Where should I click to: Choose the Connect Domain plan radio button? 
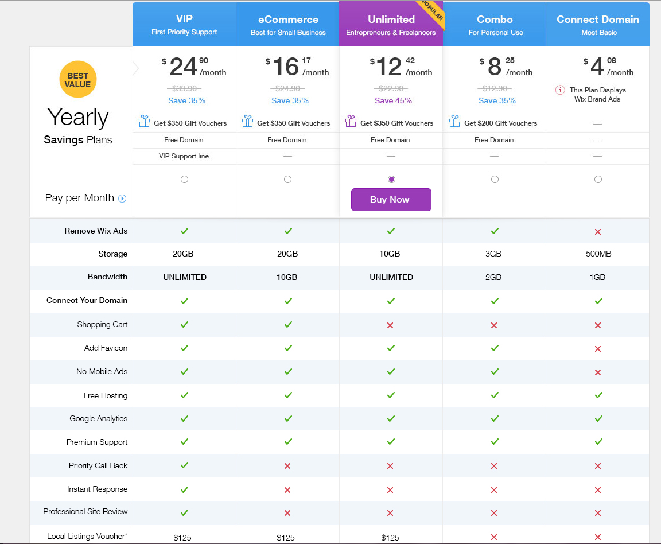click(598, 180)
